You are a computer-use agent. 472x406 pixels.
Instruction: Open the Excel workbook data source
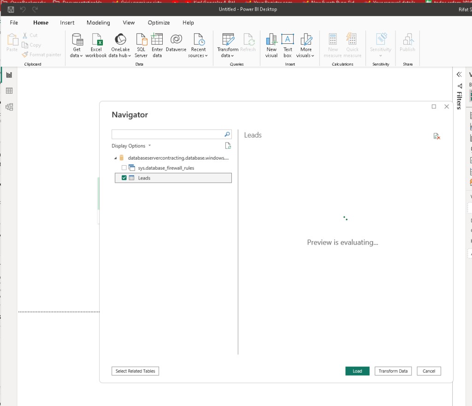coord(96,46)
